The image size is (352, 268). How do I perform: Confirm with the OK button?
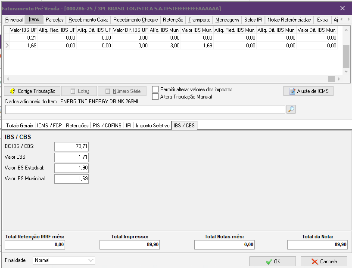[x=273, y=261]
